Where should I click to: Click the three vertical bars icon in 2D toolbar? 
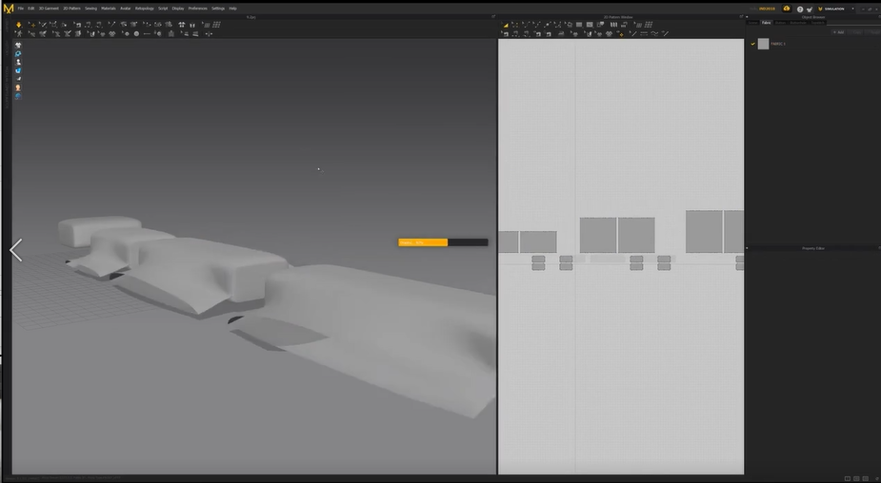point(613,25)
